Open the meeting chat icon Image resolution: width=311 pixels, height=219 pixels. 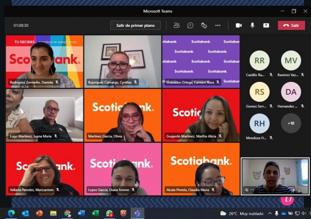pos(190,25)
